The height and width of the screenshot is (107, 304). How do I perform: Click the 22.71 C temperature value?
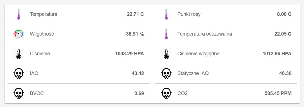[135, 14]
